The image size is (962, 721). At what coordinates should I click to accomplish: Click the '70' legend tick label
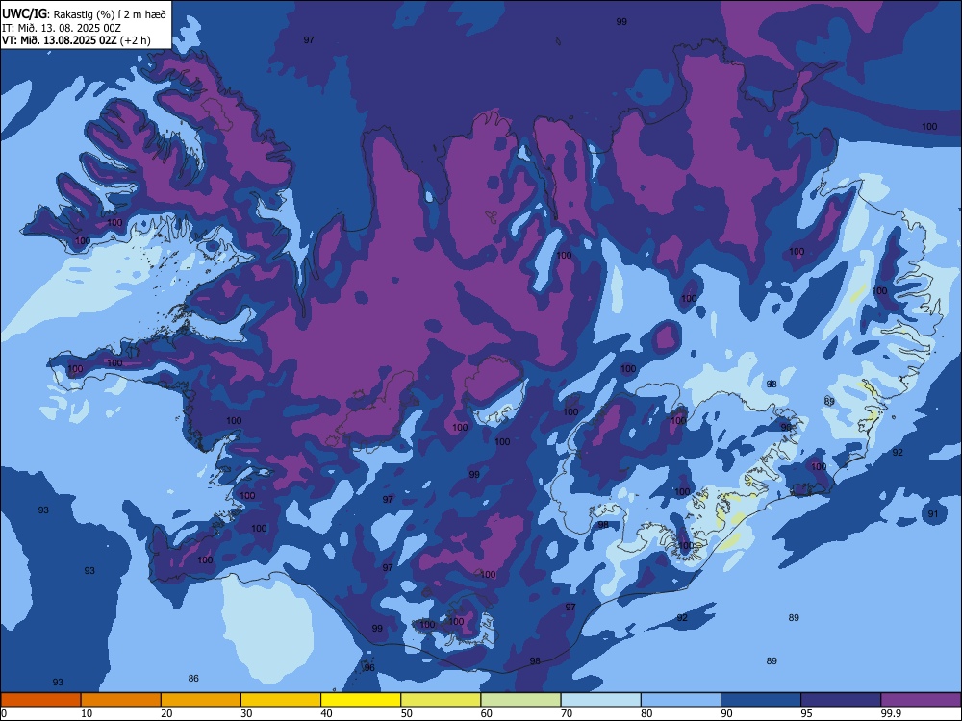click(567, 713)
